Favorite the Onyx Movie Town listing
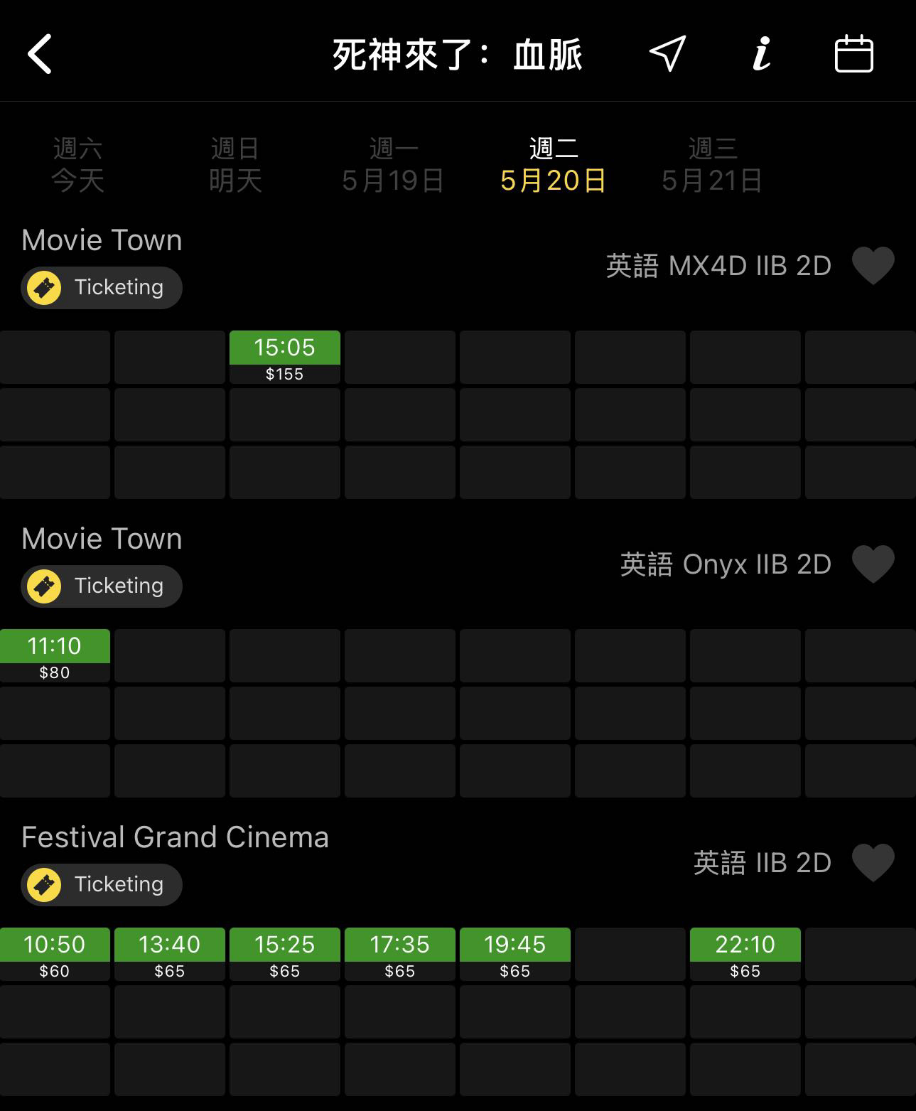Image resolution: width=916 pixels, height=1111 pixels. [873, 564]
